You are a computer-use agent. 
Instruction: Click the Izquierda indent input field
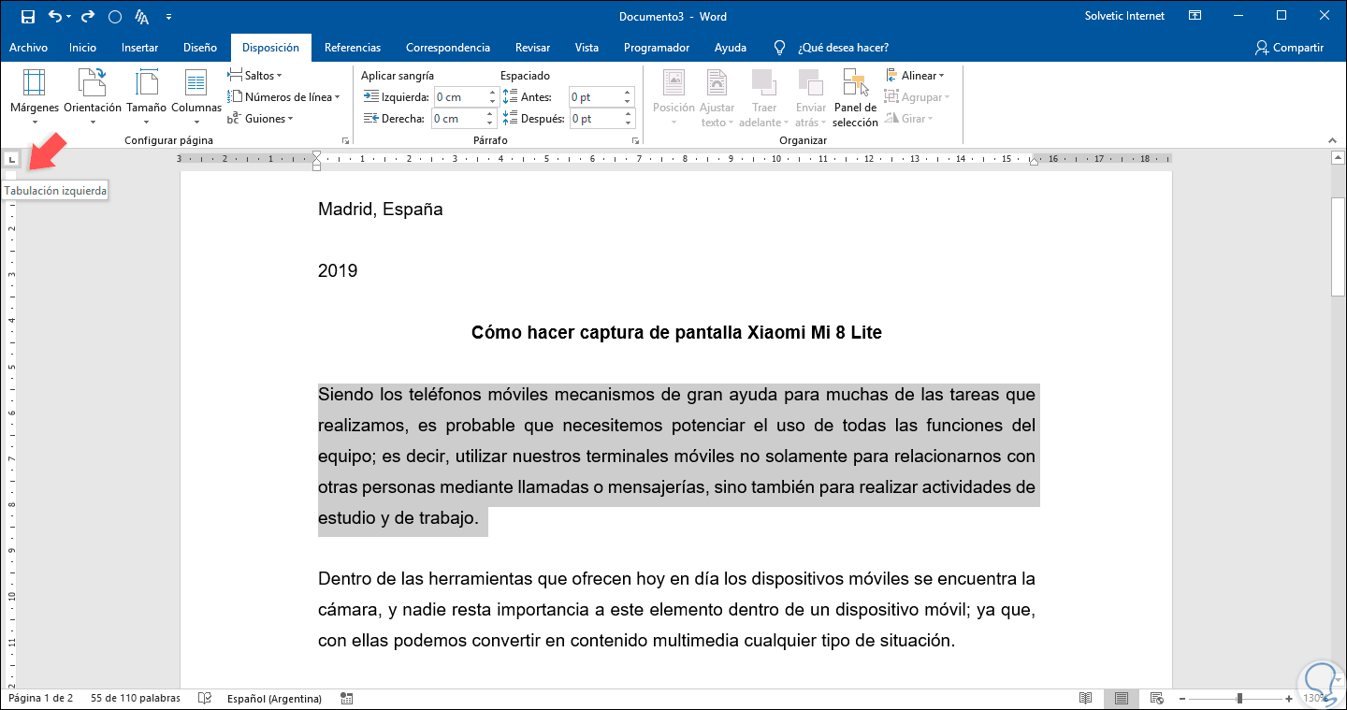click(459, 97)
